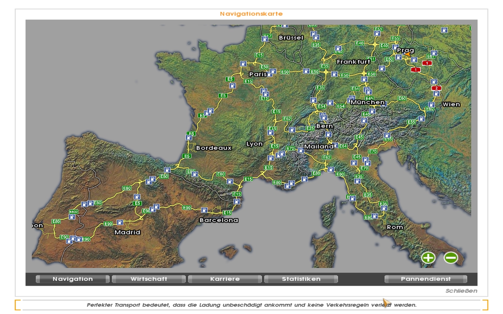Click the E67 road sign east of Prag
The width and height of the screenshot is (503, 314).
coord(431,57)
